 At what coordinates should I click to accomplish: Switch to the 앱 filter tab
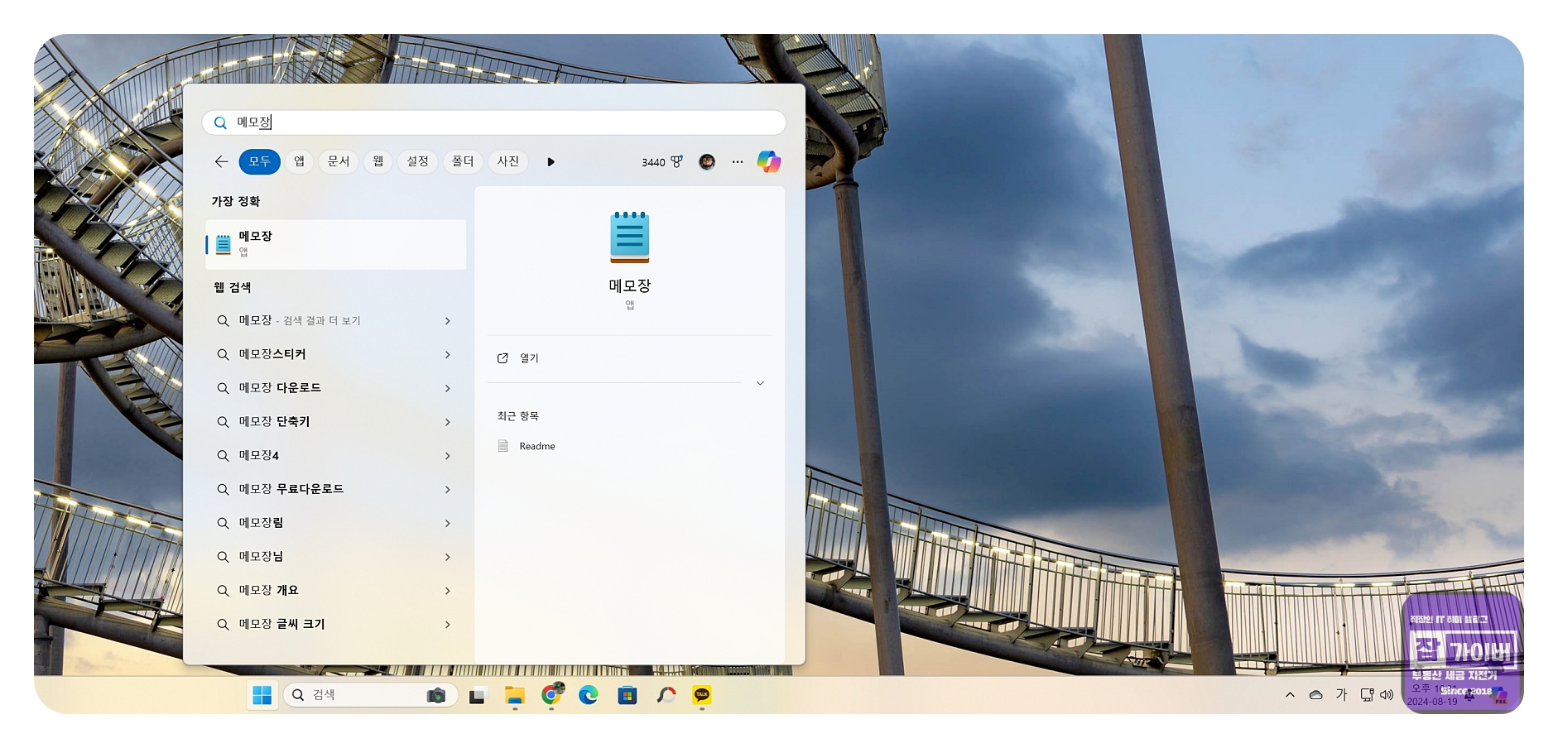300,161
